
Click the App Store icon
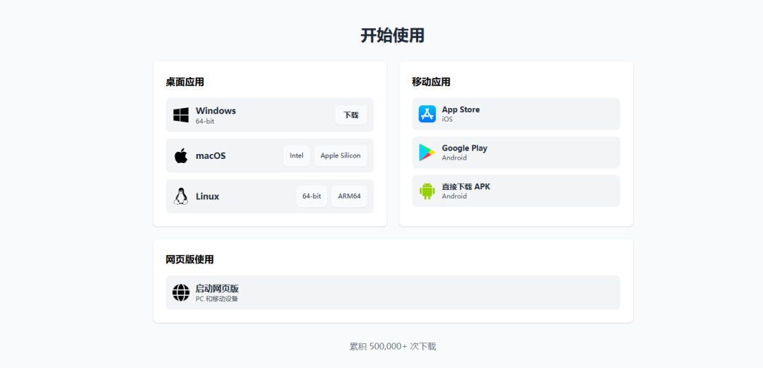[x=427, y=114]
